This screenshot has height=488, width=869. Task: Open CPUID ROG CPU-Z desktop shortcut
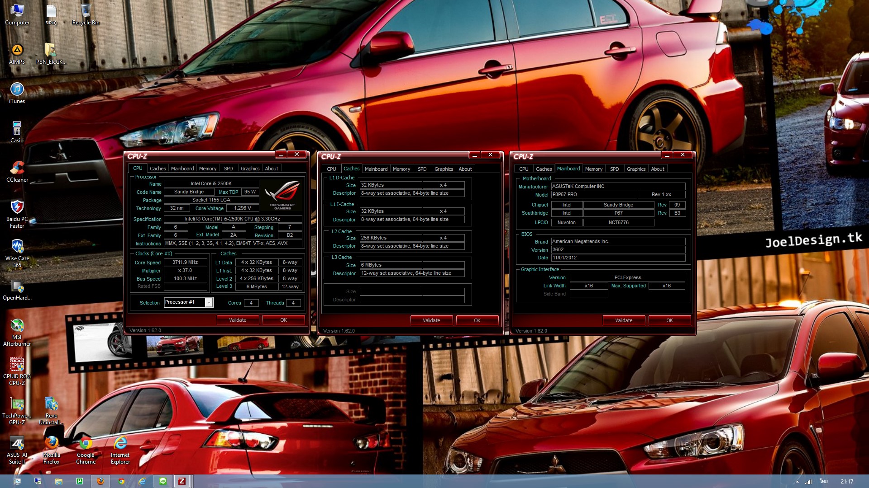(x=17, y=364)
